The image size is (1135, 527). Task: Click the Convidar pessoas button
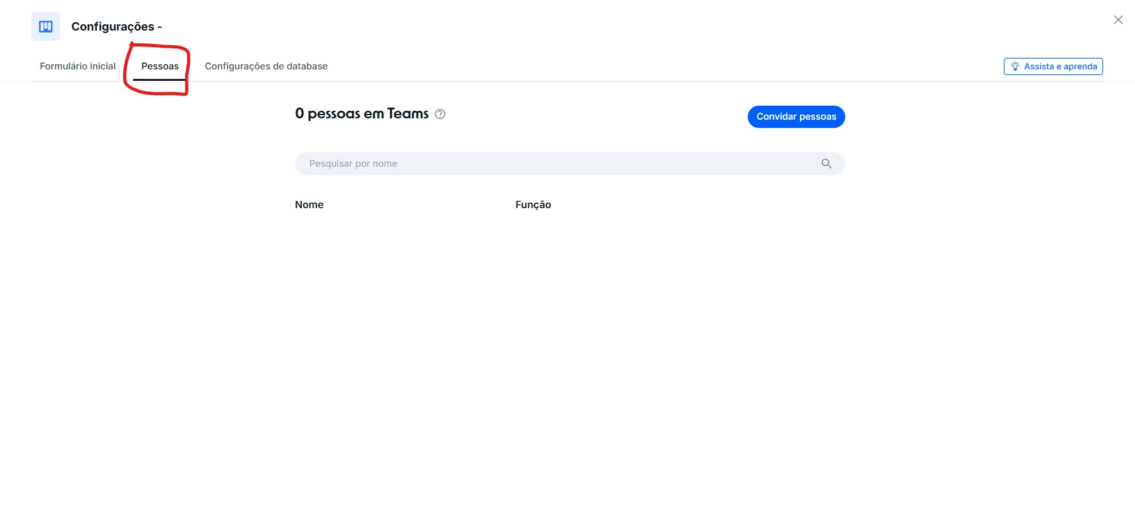click(796, 116)
